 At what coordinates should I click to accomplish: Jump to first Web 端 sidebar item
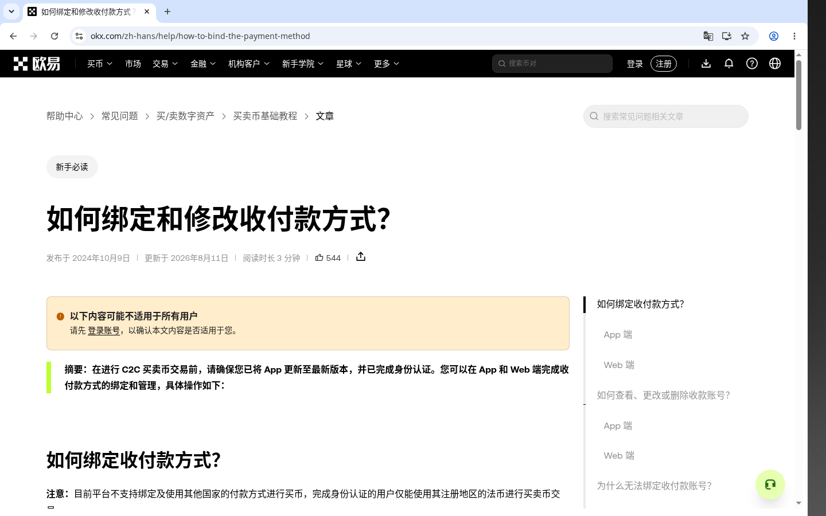coord(619,365)
